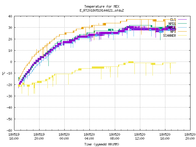Click the NPI legend label

click(173, 32)
